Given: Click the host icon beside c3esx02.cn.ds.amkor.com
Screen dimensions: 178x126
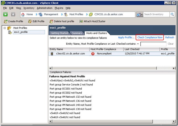Looking at the screenshot, I should pos(52,53).
